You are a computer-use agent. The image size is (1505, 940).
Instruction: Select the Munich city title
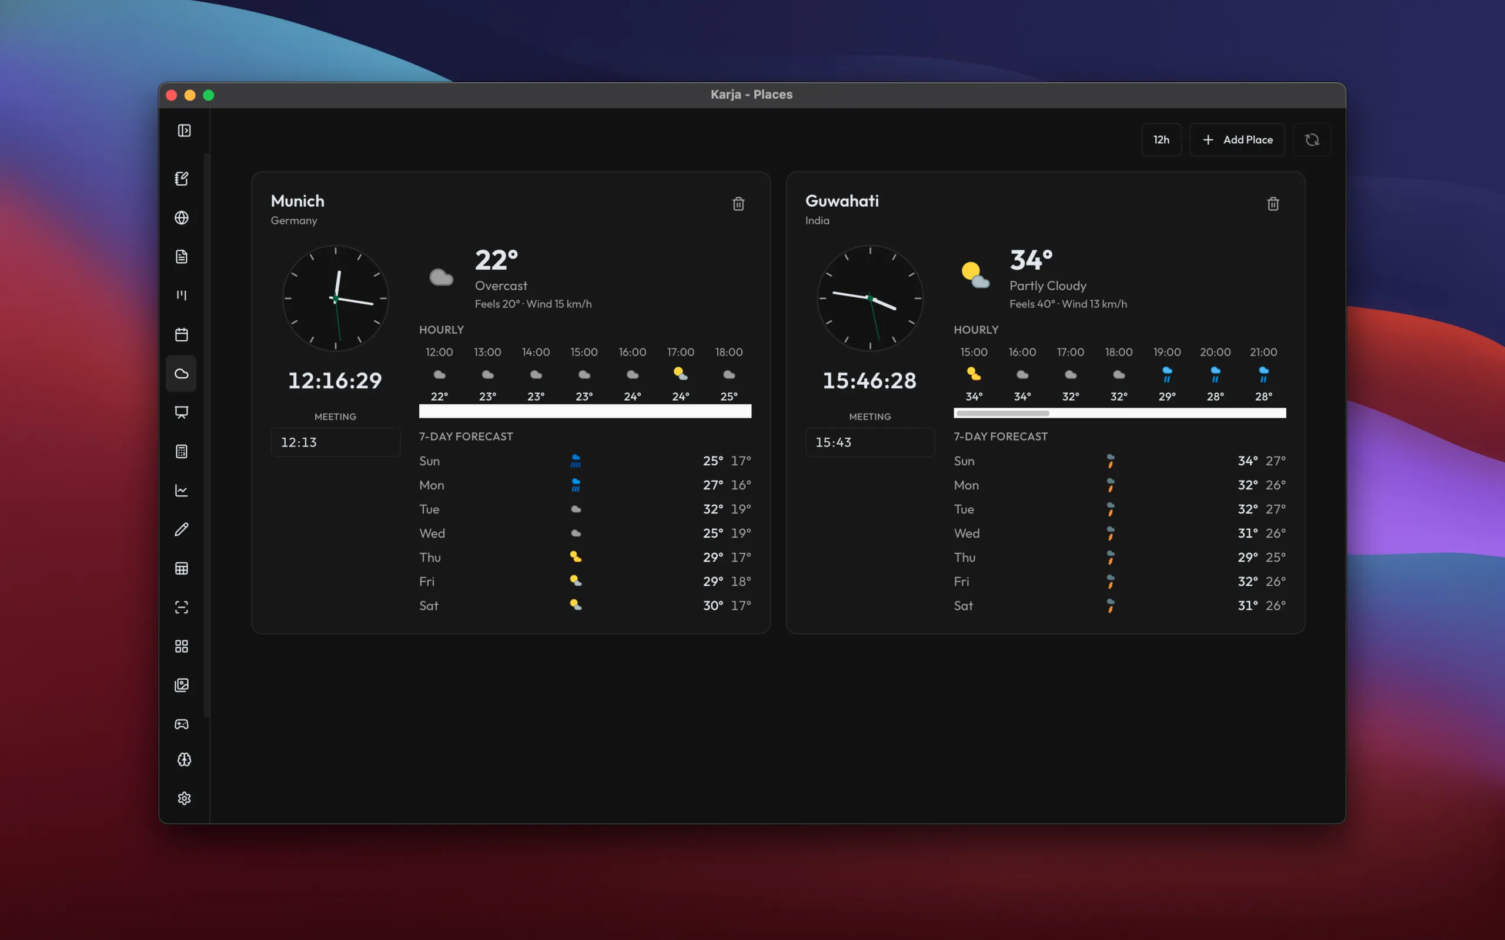pos(297,201)
